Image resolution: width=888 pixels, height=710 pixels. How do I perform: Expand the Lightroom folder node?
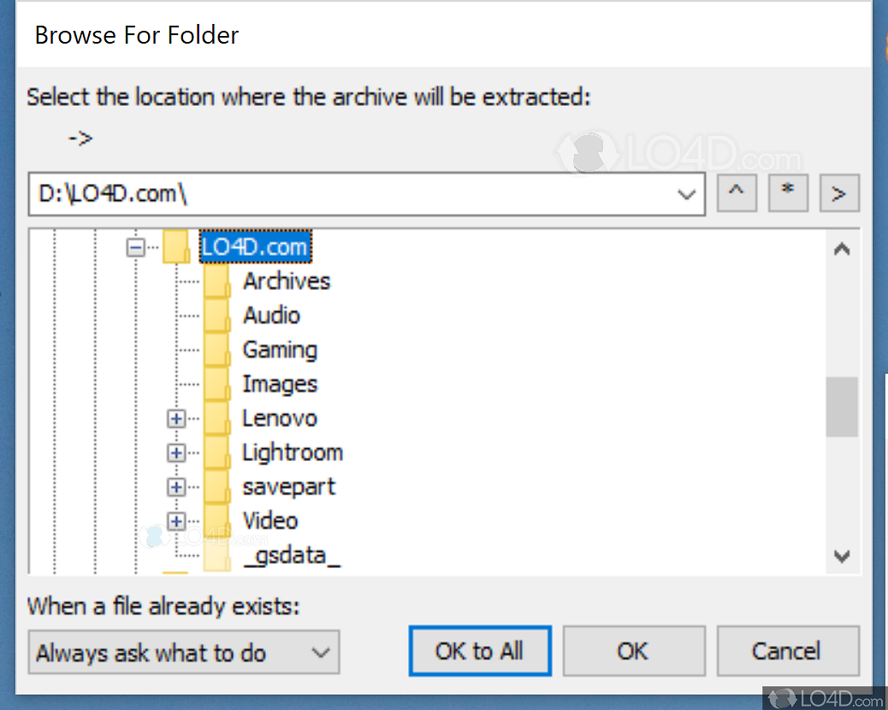pos(176,453)
